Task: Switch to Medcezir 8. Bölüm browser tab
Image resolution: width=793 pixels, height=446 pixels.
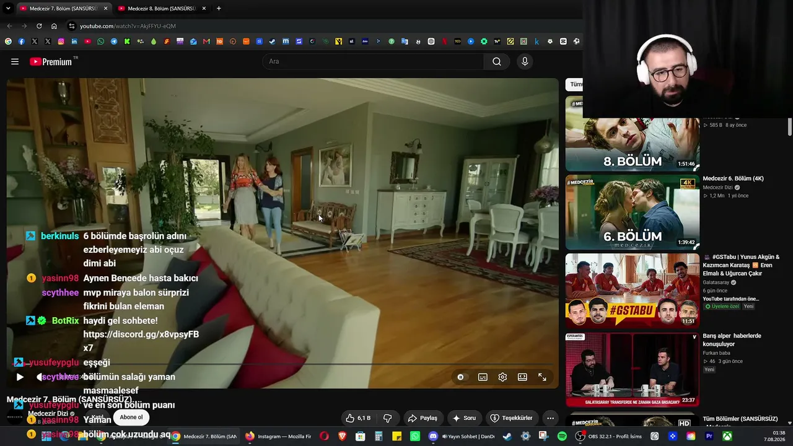Action: tap(162, 8)
